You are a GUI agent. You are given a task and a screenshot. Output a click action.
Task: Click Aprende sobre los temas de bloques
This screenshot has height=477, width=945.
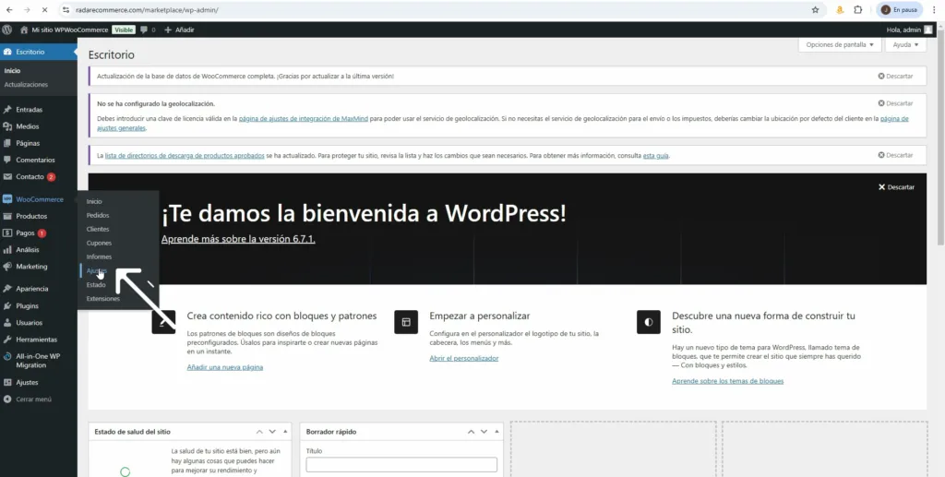[727, 381]
